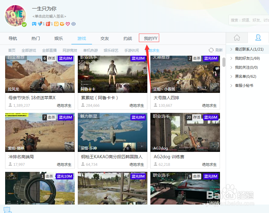Open AG2dog stream thumbnail
Image resolution: width=269 pixels, height=213 pixels.
coord(185,132)
